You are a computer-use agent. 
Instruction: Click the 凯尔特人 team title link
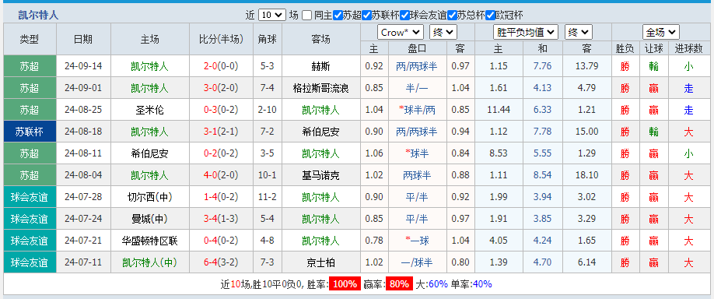click(38, 15)
